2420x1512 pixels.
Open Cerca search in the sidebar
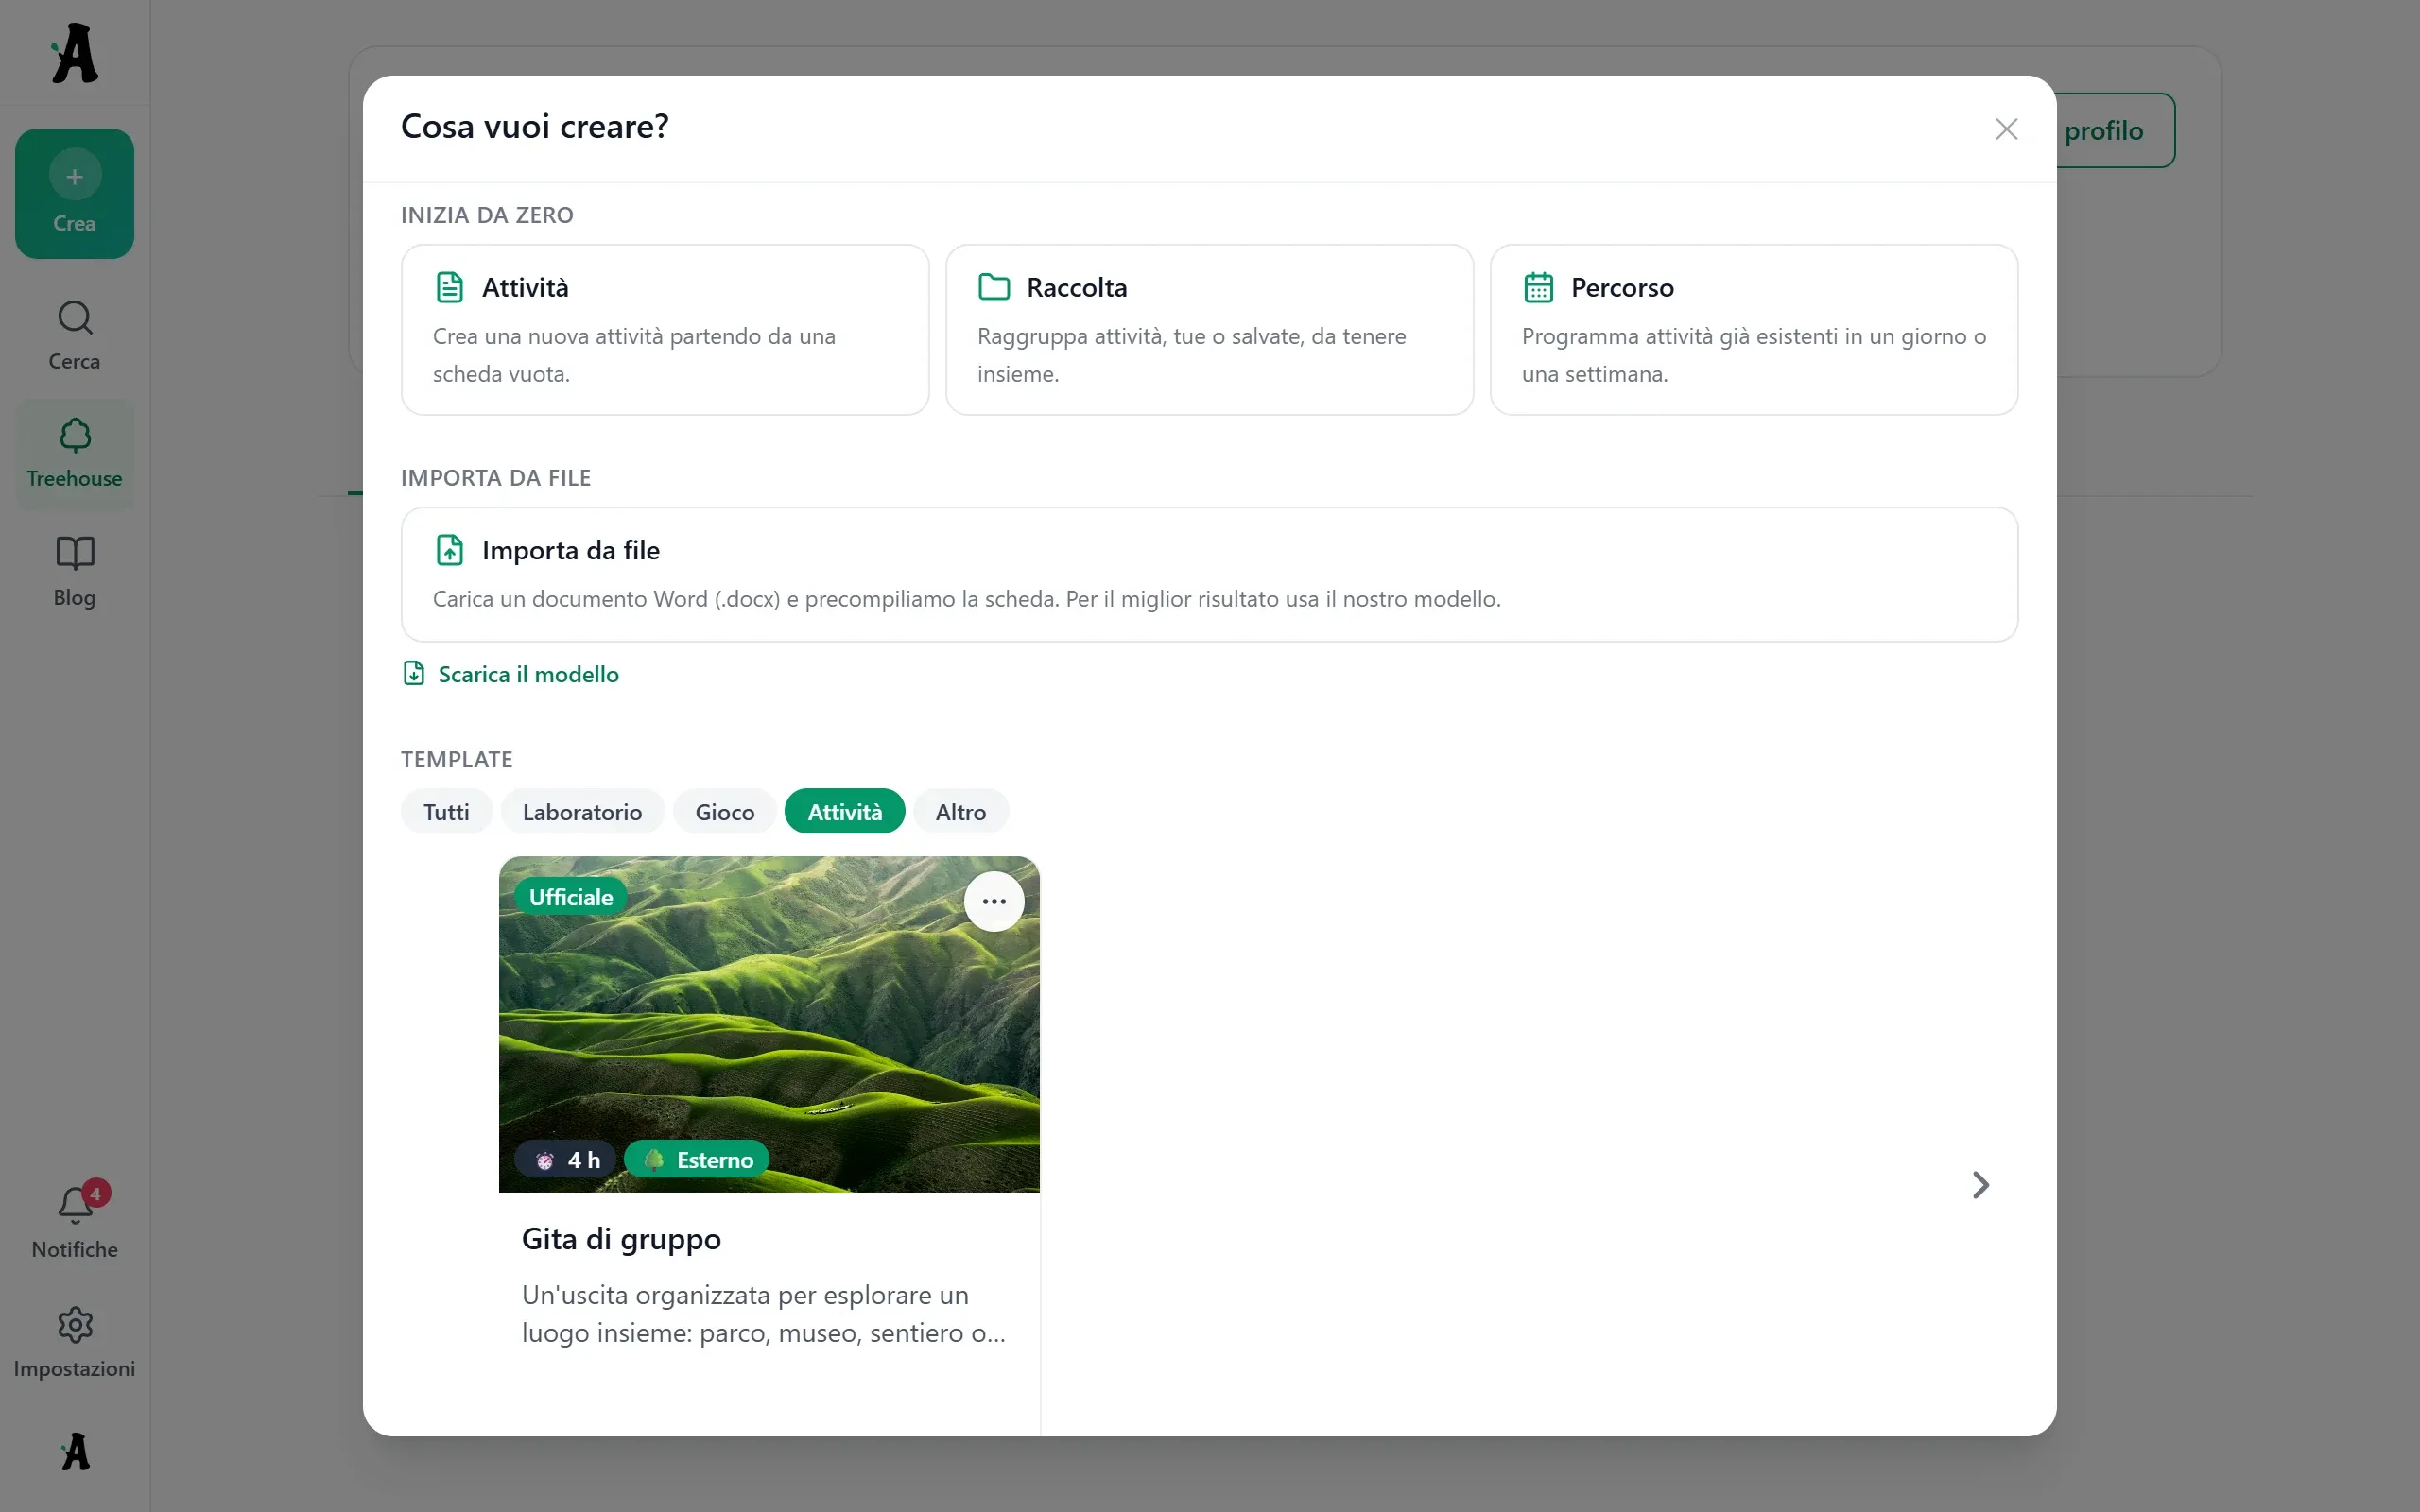(75, 335)
